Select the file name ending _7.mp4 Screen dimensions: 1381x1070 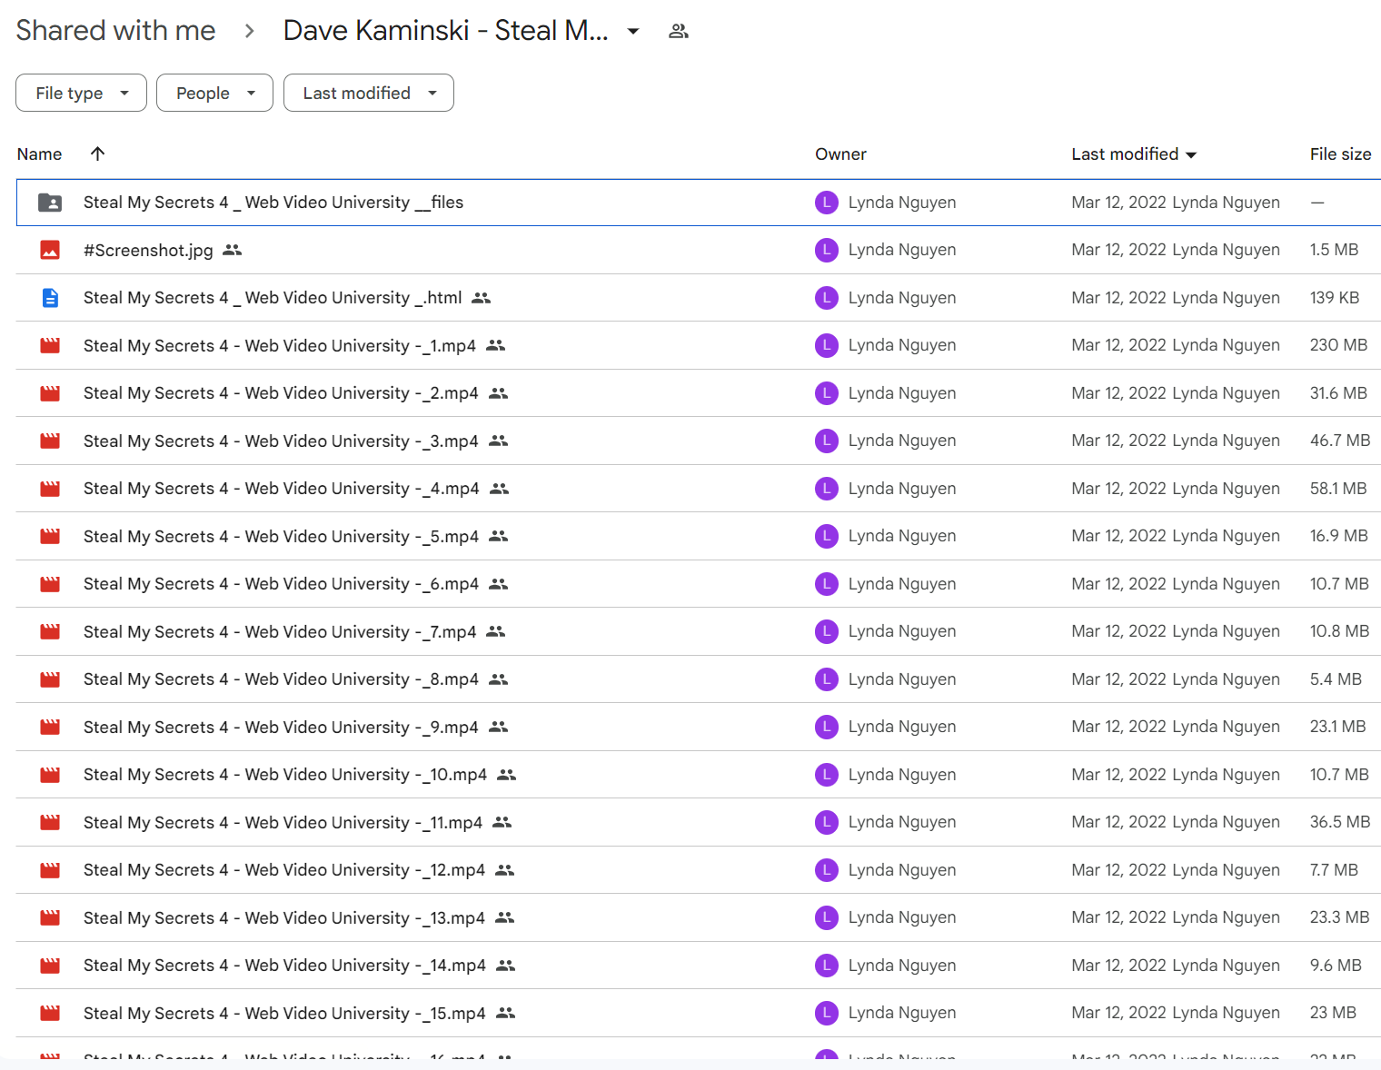(280, 631)
